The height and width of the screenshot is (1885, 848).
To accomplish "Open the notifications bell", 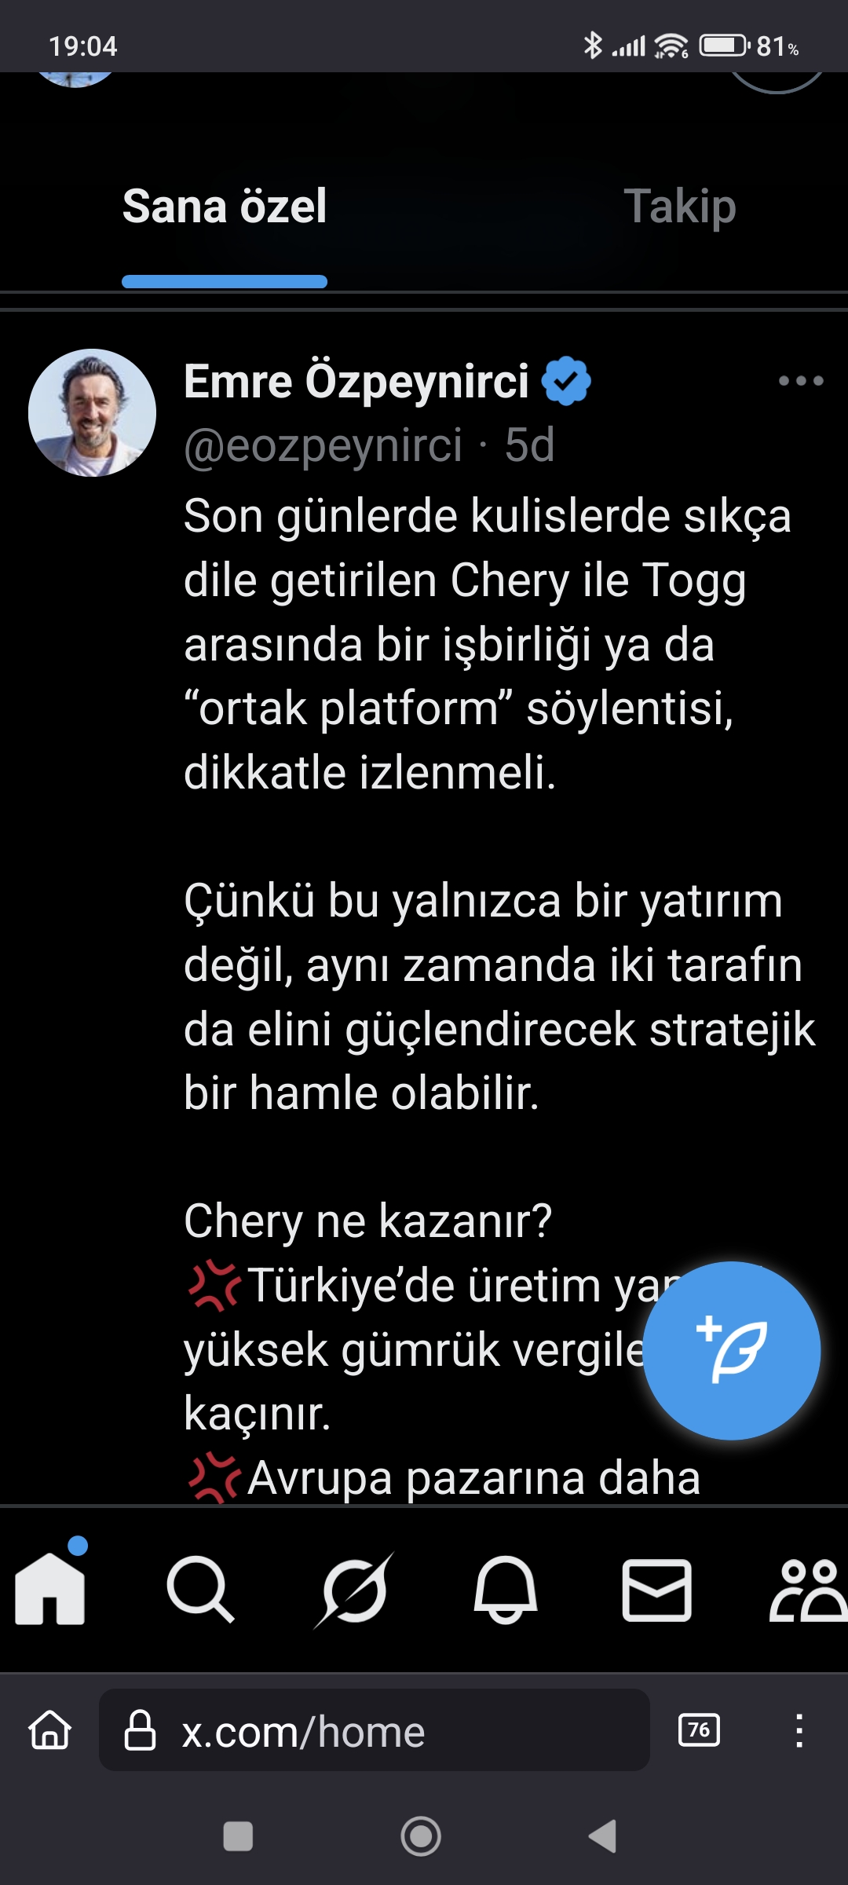I will (506, 1589).
